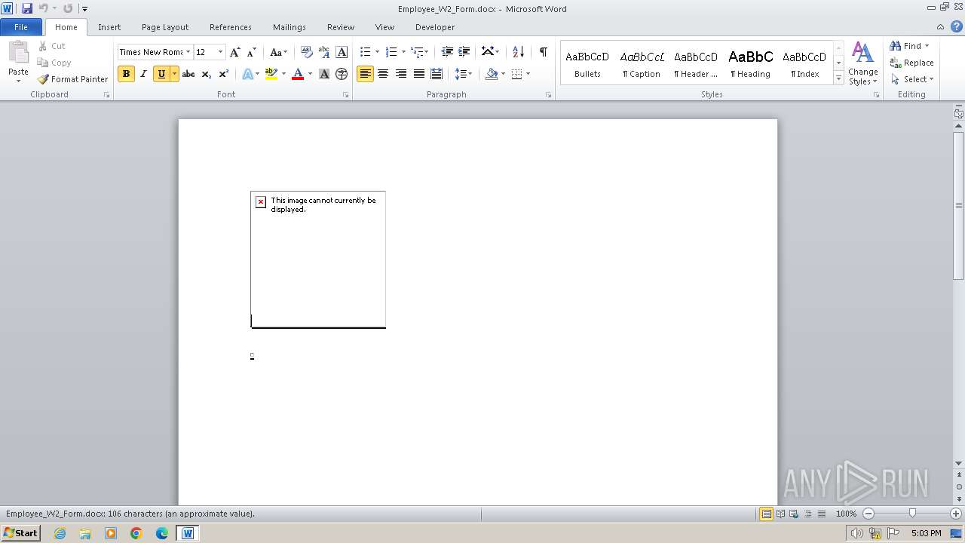Click the Grow Font icon

point(235,52)
